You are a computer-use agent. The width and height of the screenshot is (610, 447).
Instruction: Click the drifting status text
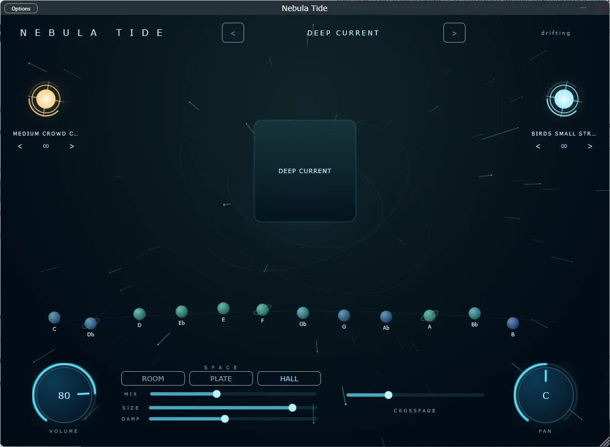556,33
